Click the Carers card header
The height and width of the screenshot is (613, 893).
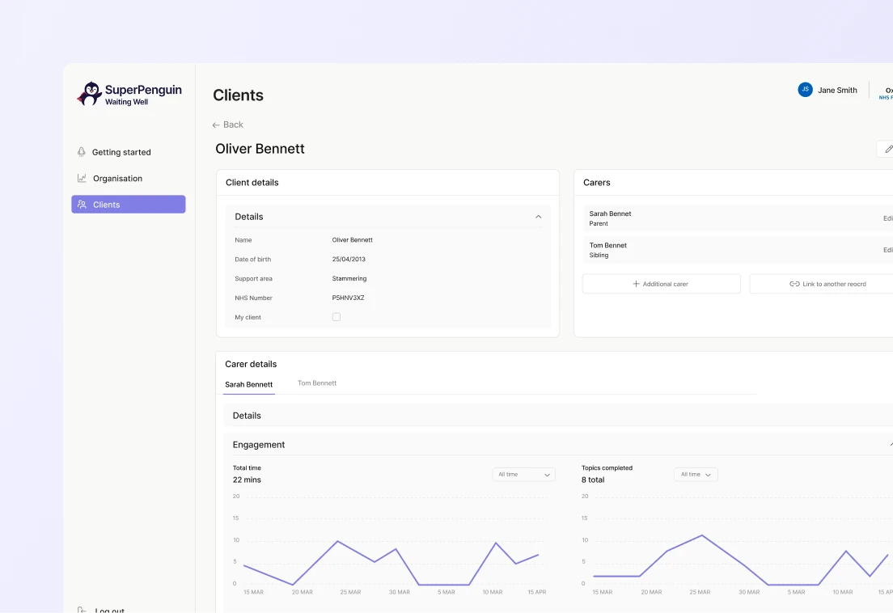[x=734, y=183]
